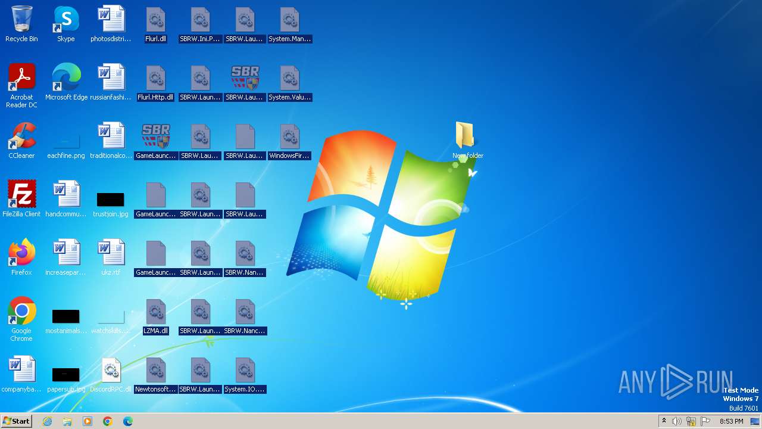
Task: Select the companyba... Word document
Action: pyautogui.click(x=21, y=374)
